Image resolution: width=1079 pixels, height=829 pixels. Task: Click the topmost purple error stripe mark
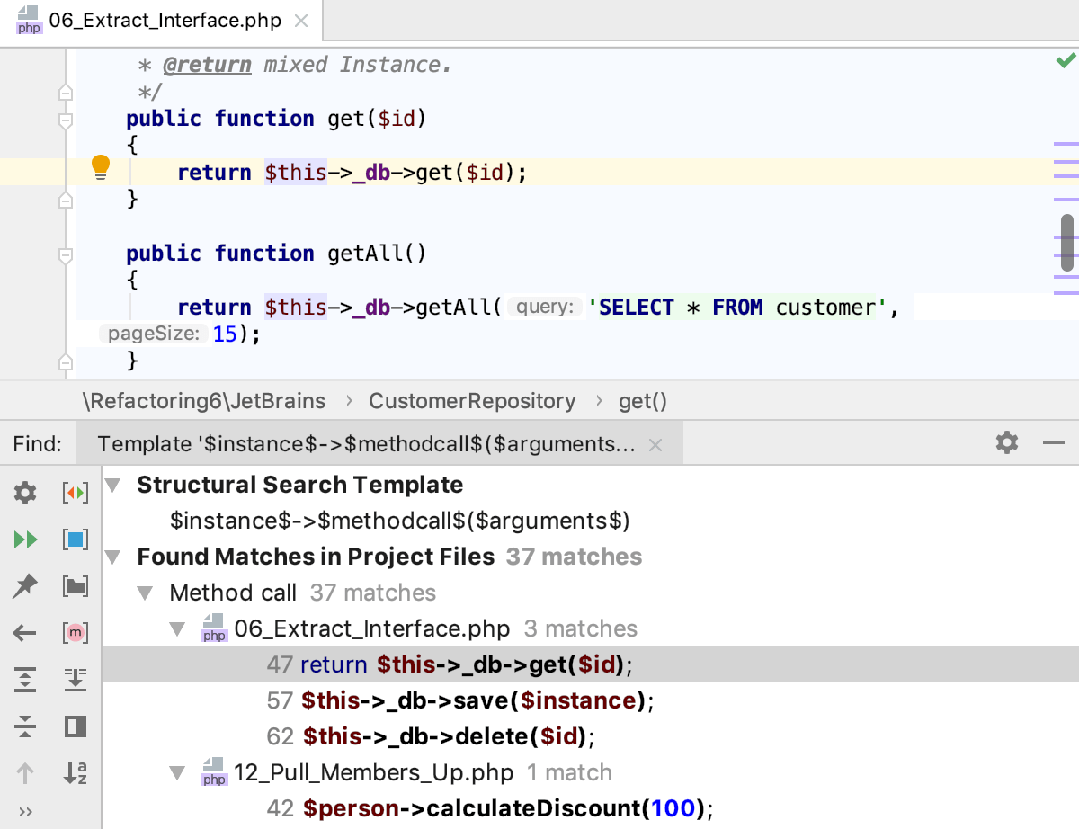point(1065,143)
